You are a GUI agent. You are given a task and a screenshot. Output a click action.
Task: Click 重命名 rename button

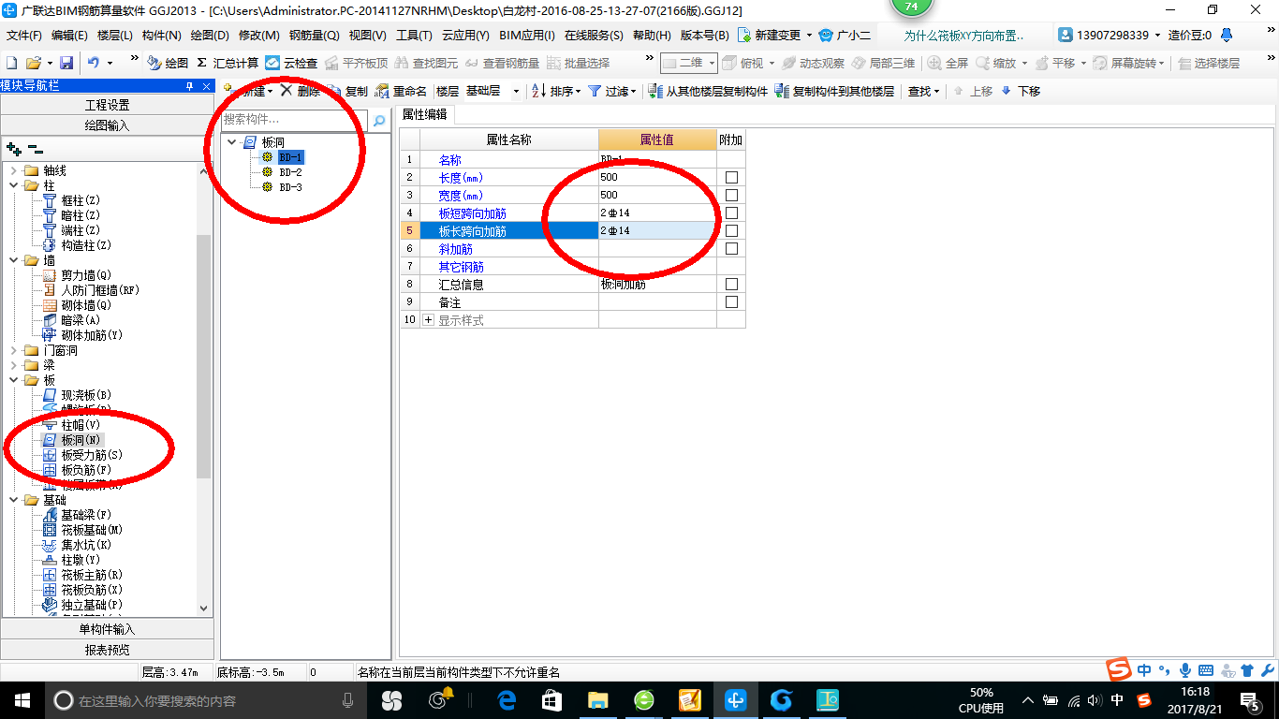coord(402,91)
